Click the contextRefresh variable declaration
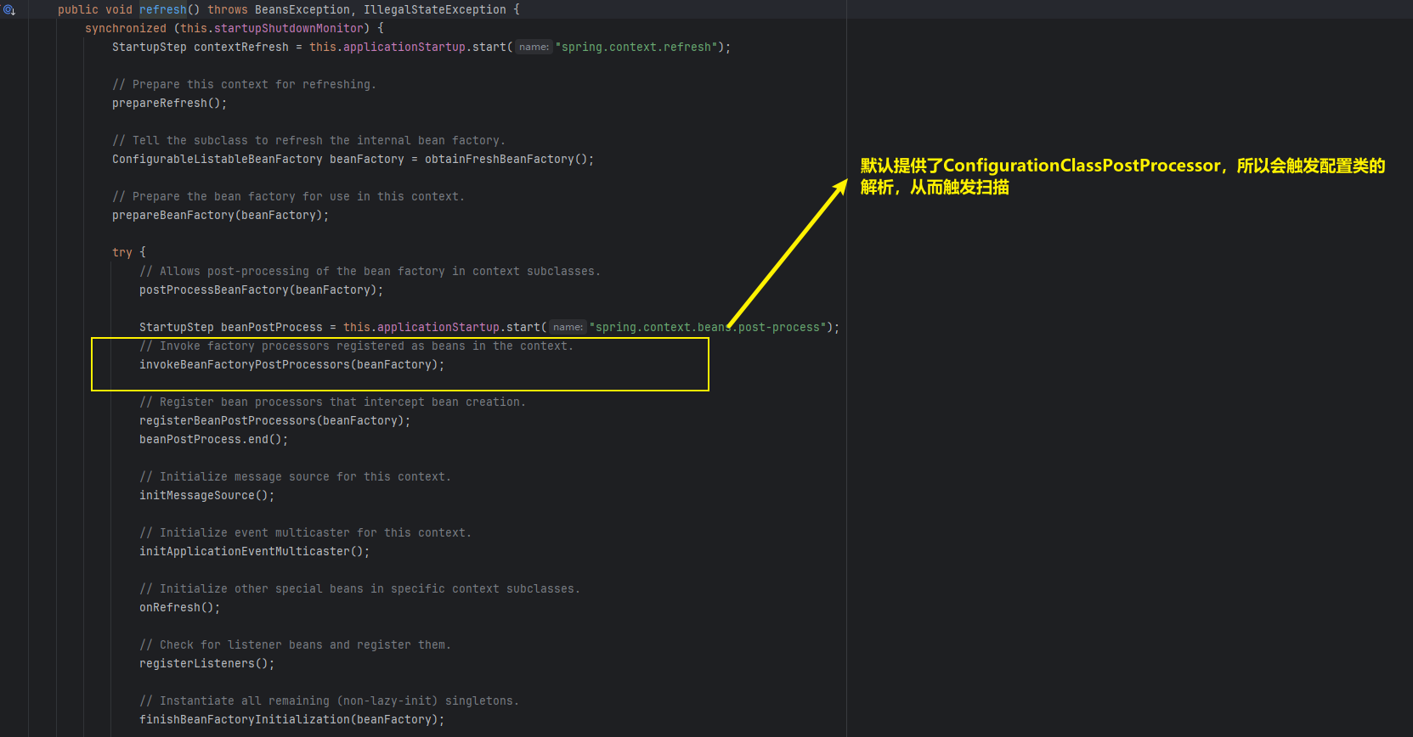The height and width of the screenshot is (737, 1413). [x=241, y=48]
